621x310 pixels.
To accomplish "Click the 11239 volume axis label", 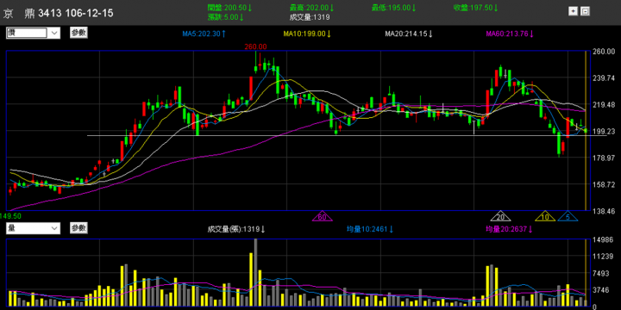I will (x=602, y=257).
